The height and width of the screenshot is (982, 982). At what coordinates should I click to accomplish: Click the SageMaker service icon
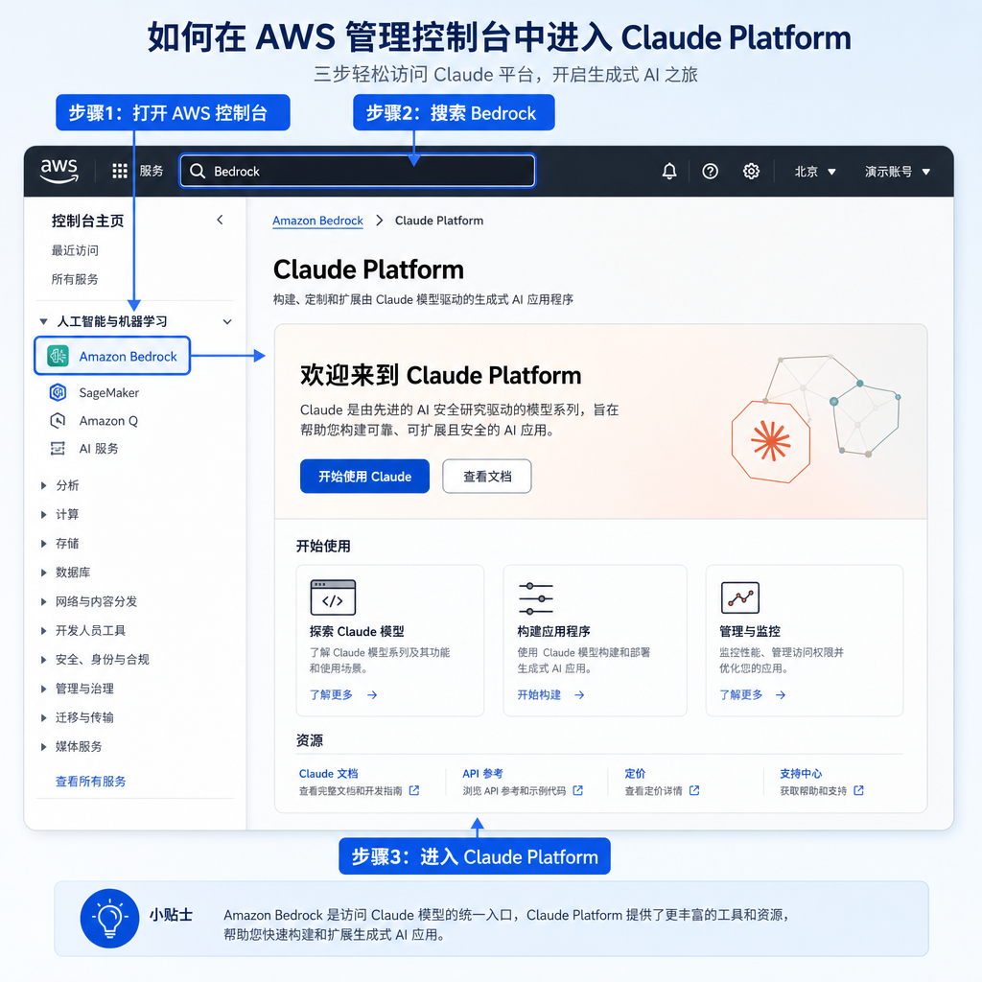(x=58, y=392)
